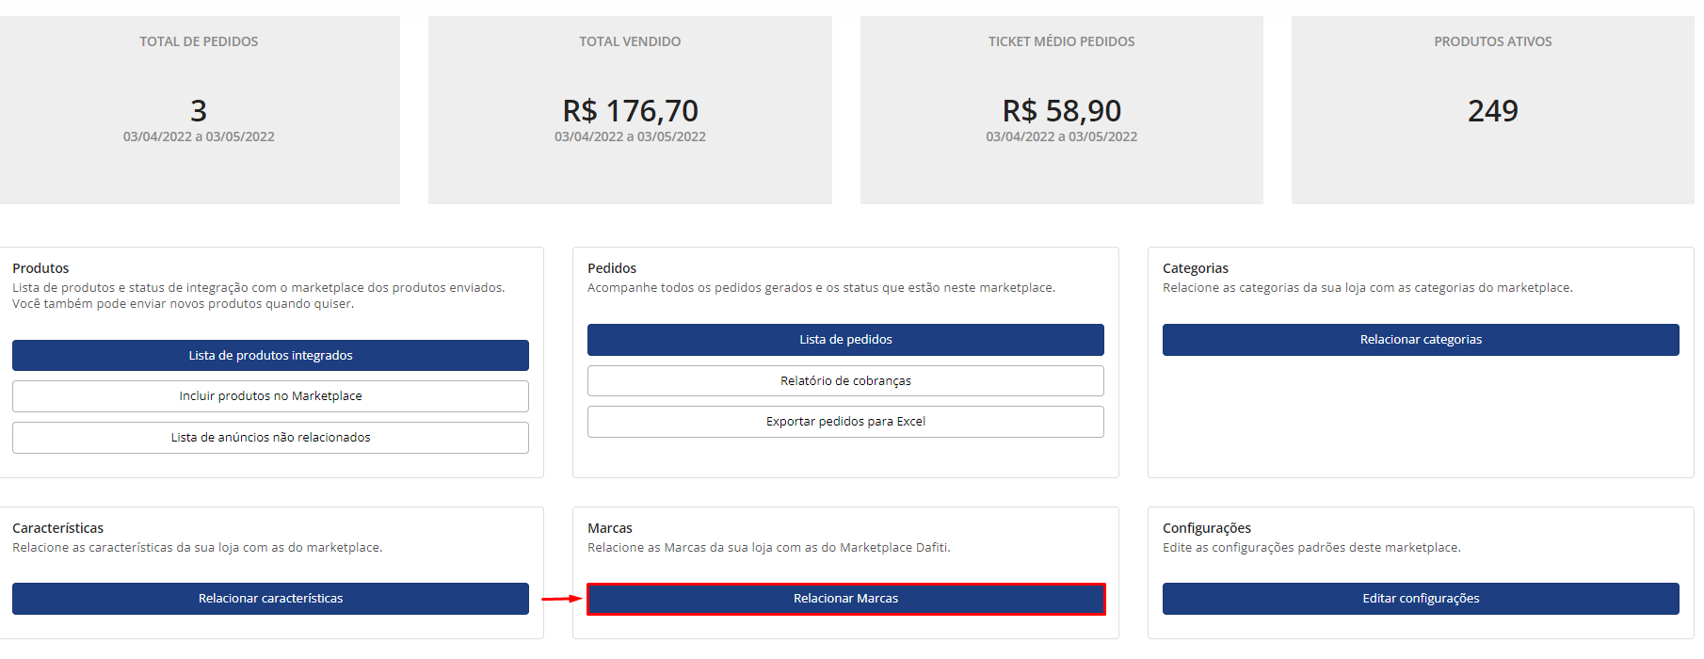Click the Relacionar categorias button
1704x659 pixels.
(1421, 340)
